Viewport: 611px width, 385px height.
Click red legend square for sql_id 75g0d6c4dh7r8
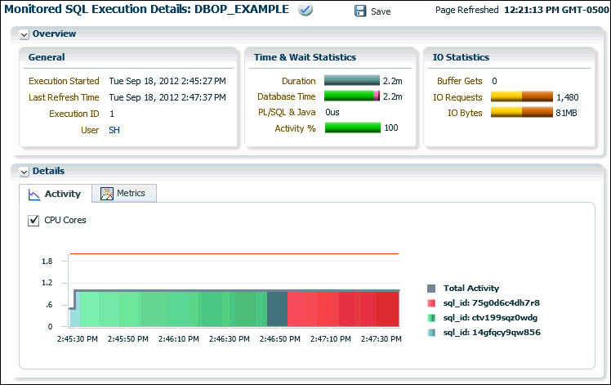click(431, 303)
